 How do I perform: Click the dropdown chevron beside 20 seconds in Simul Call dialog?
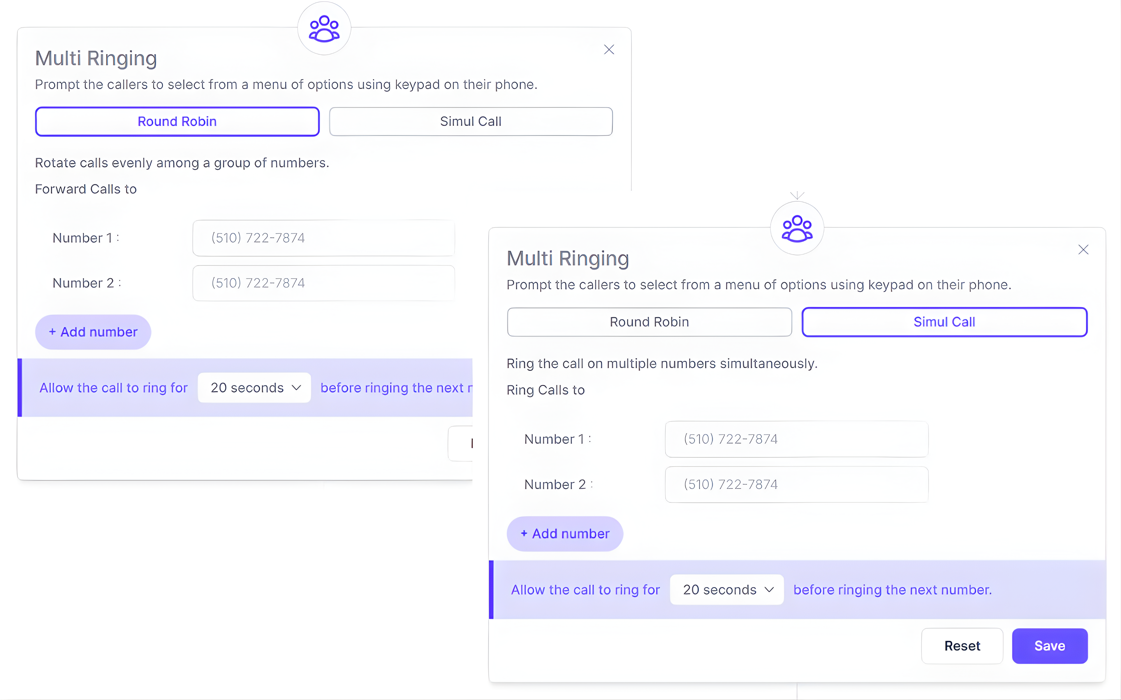[x=769, y=589]
